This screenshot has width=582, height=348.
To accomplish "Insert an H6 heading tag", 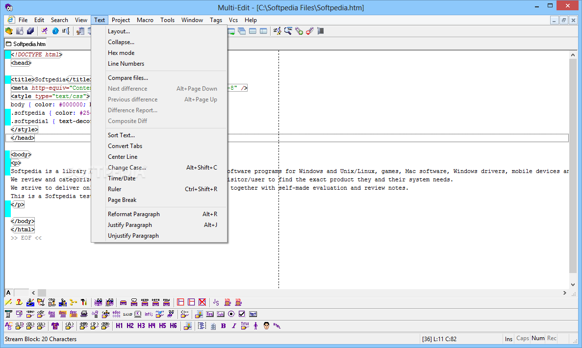I will [174, 326].
